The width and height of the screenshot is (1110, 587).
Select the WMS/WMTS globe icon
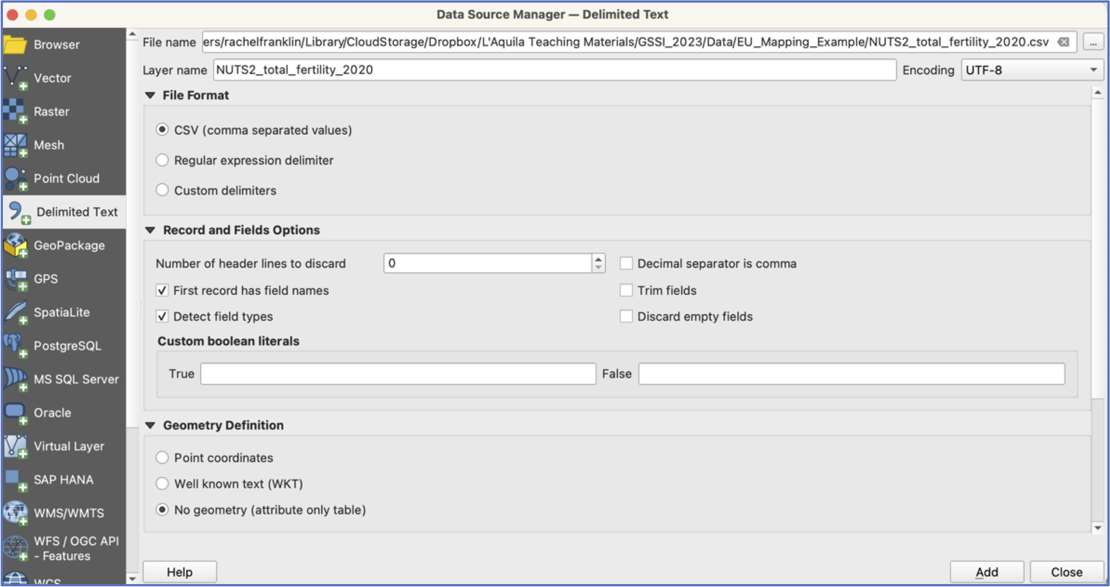click(16, 513)
